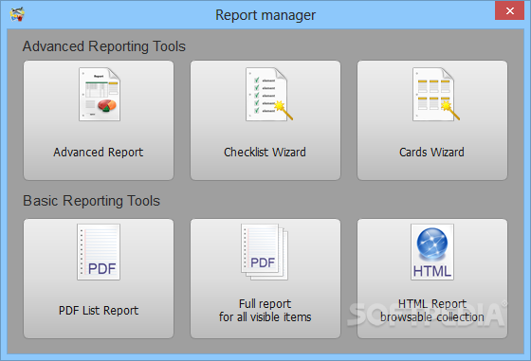Click the Report manager window title
531x361 pixels.
(x=265, y=15)
